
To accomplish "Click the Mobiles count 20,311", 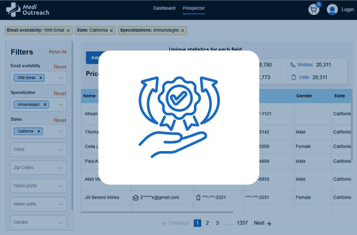I will tap(323, 65).
